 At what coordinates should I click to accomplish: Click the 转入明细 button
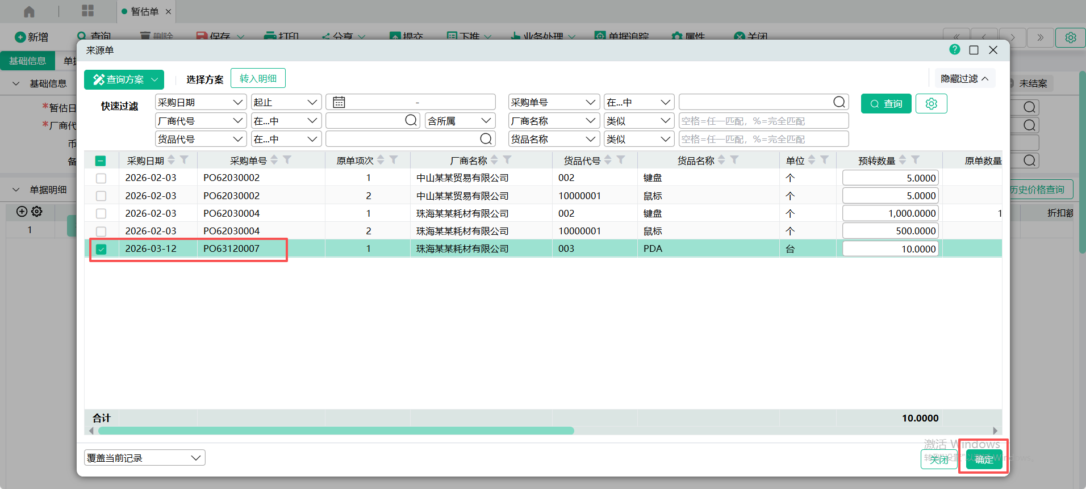[258, 79]
